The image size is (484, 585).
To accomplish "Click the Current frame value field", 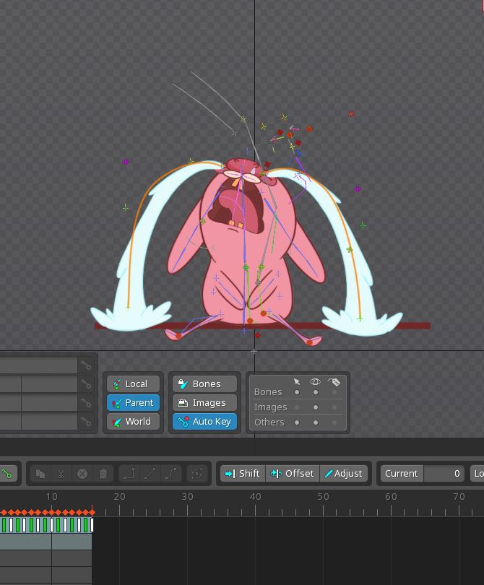I will point(444,474).
